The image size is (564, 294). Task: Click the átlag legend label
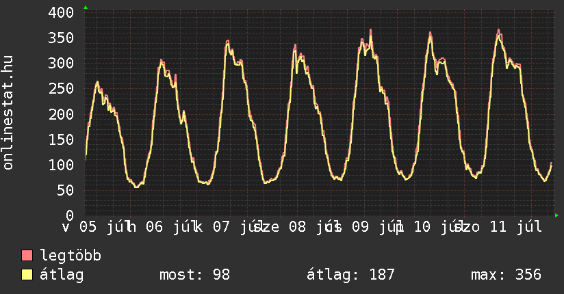(62, 275)
